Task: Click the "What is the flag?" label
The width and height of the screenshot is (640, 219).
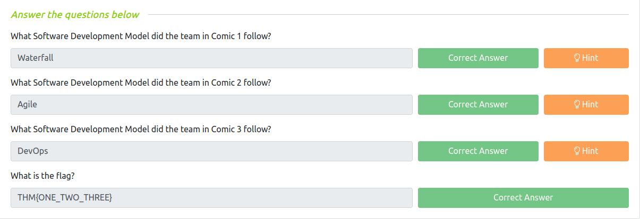Action: [46, 176]
